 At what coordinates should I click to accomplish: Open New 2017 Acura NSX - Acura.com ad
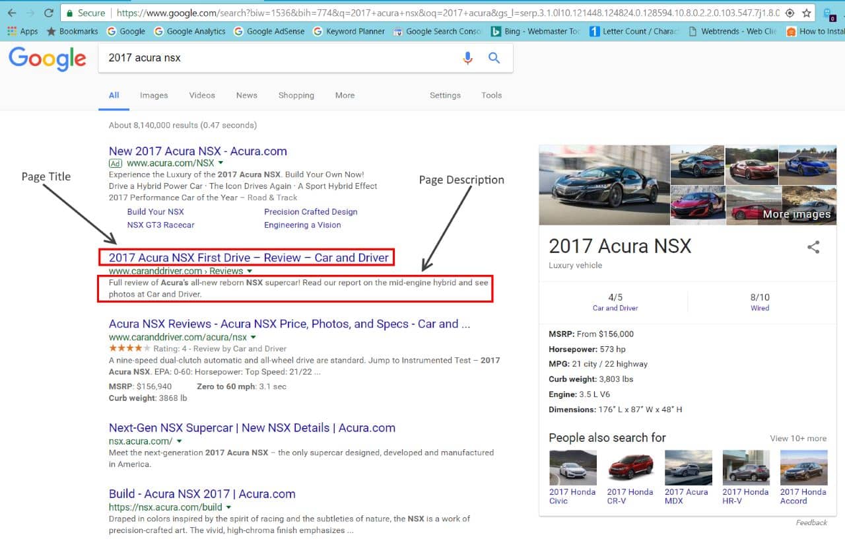pyautogui.click(x=198, y=151)
